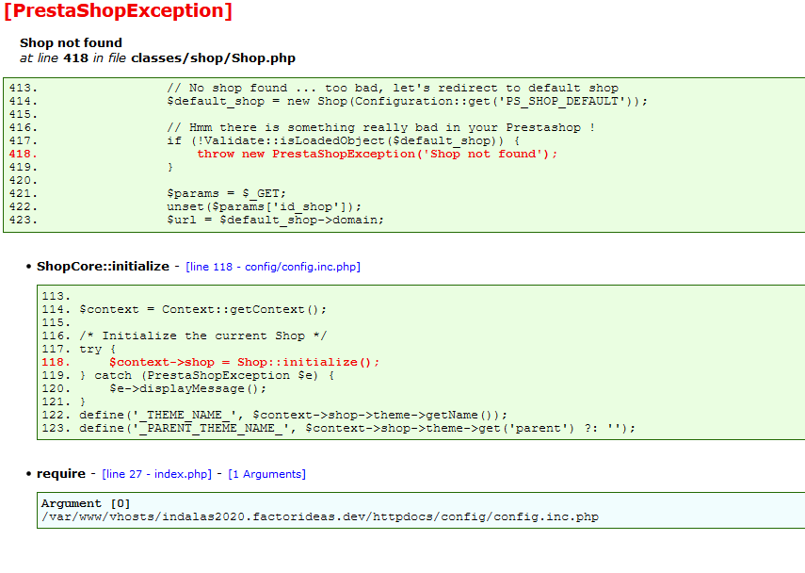805x573 pixels.
Task: Click the [PrestaShopException] heading
Action: 118,10
